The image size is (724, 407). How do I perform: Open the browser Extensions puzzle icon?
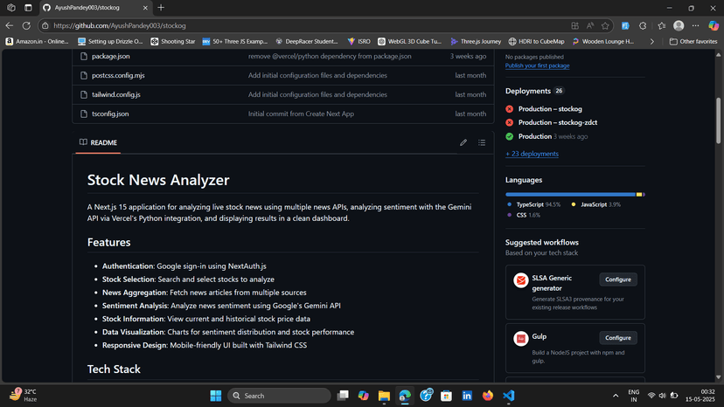click(x=643, y=26)
